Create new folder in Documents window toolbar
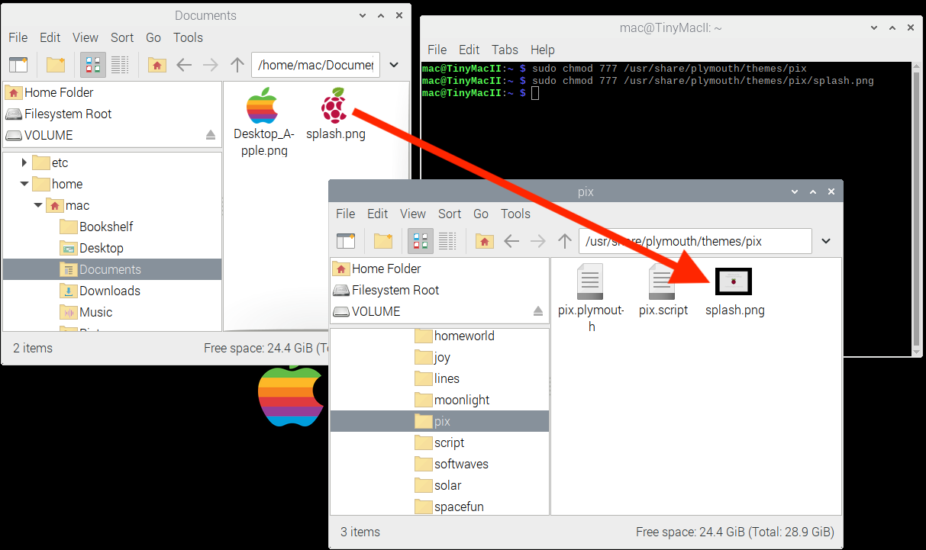Screen dimensions: 926x550 tap(56, 65)
